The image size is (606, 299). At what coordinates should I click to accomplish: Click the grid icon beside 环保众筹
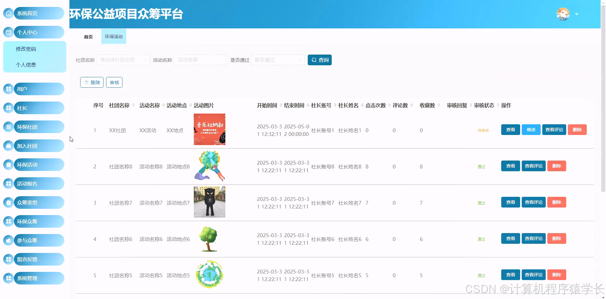(x=9, y=221)
